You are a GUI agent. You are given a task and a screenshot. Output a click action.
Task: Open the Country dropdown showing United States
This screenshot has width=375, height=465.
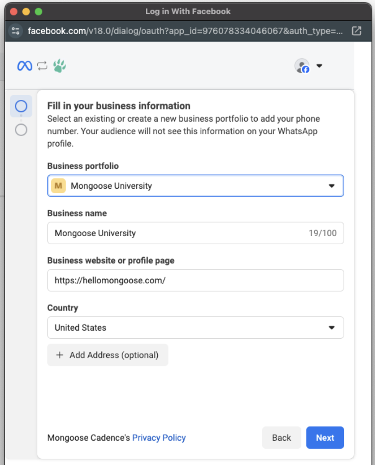pyautogui.click(x=195, y=328)
